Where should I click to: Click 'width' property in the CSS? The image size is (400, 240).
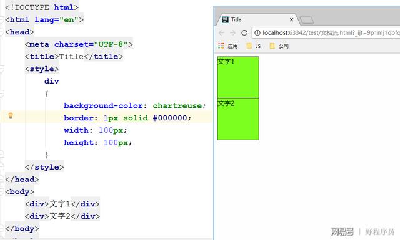(x=76, y=130)
